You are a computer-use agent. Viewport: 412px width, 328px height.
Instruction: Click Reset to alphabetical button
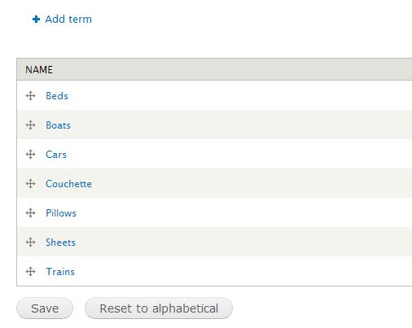point(159,308)
